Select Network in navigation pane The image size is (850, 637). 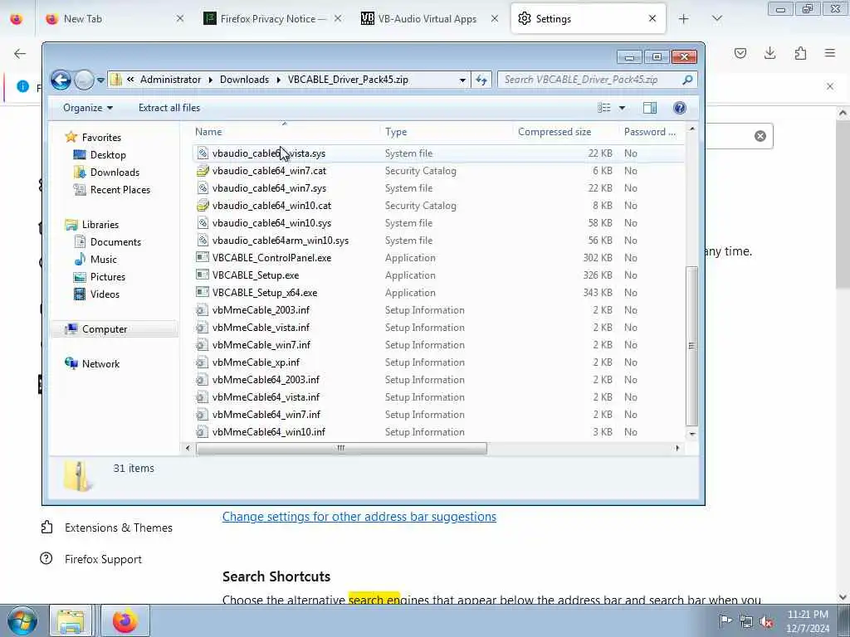(100, 364)
